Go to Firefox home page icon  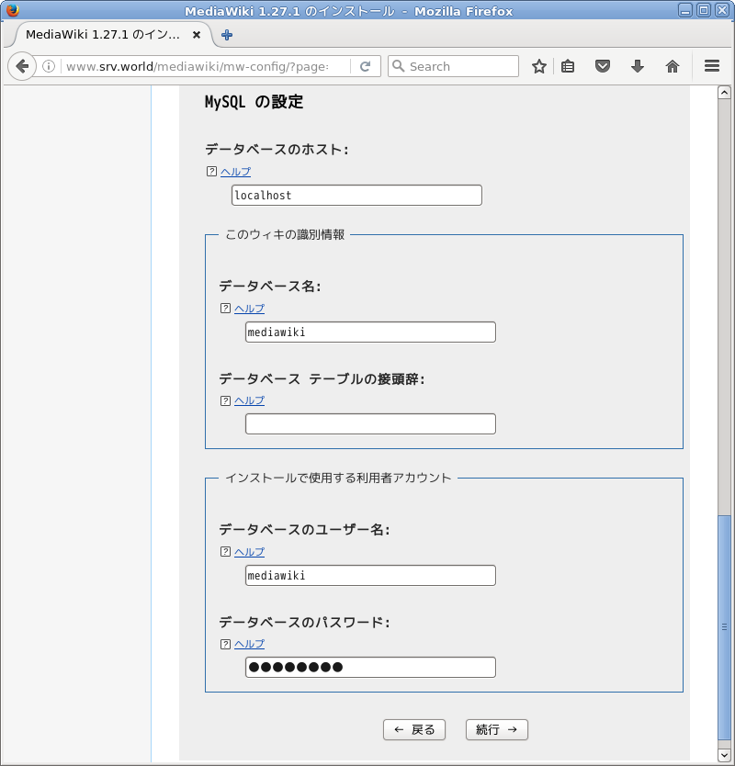coord(673,66)
